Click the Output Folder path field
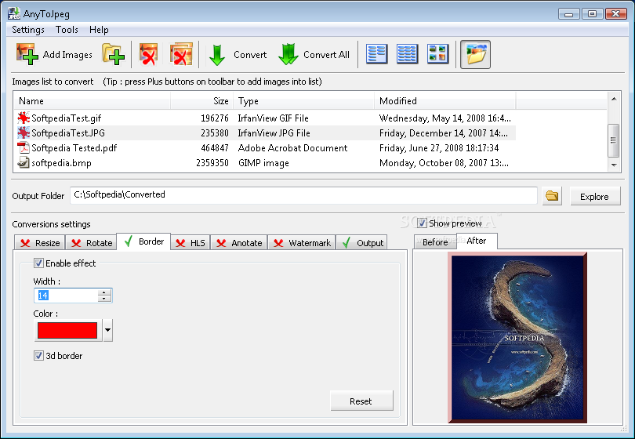This screenshot has width=635, height=439. coord(303,195)
